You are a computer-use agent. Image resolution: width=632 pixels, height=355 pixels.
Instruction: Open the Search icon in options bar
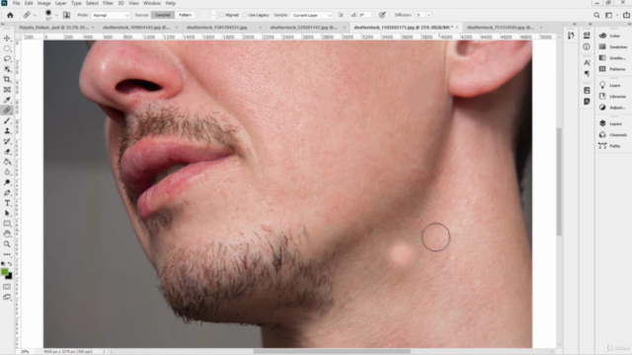(596, 16)
